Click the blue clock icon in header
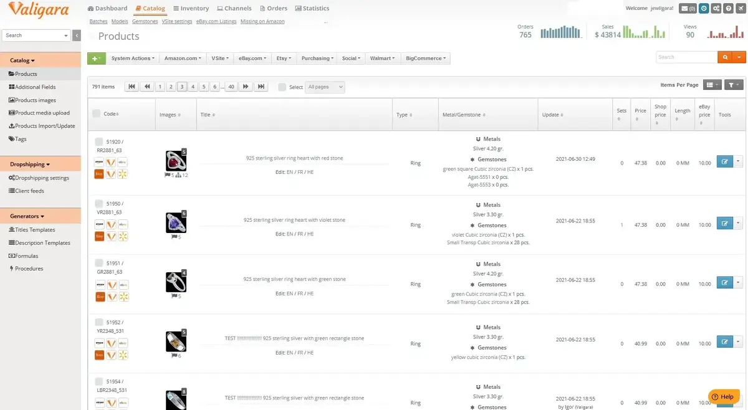This screenshot has height=410, width=748. [x=704, y=9]
